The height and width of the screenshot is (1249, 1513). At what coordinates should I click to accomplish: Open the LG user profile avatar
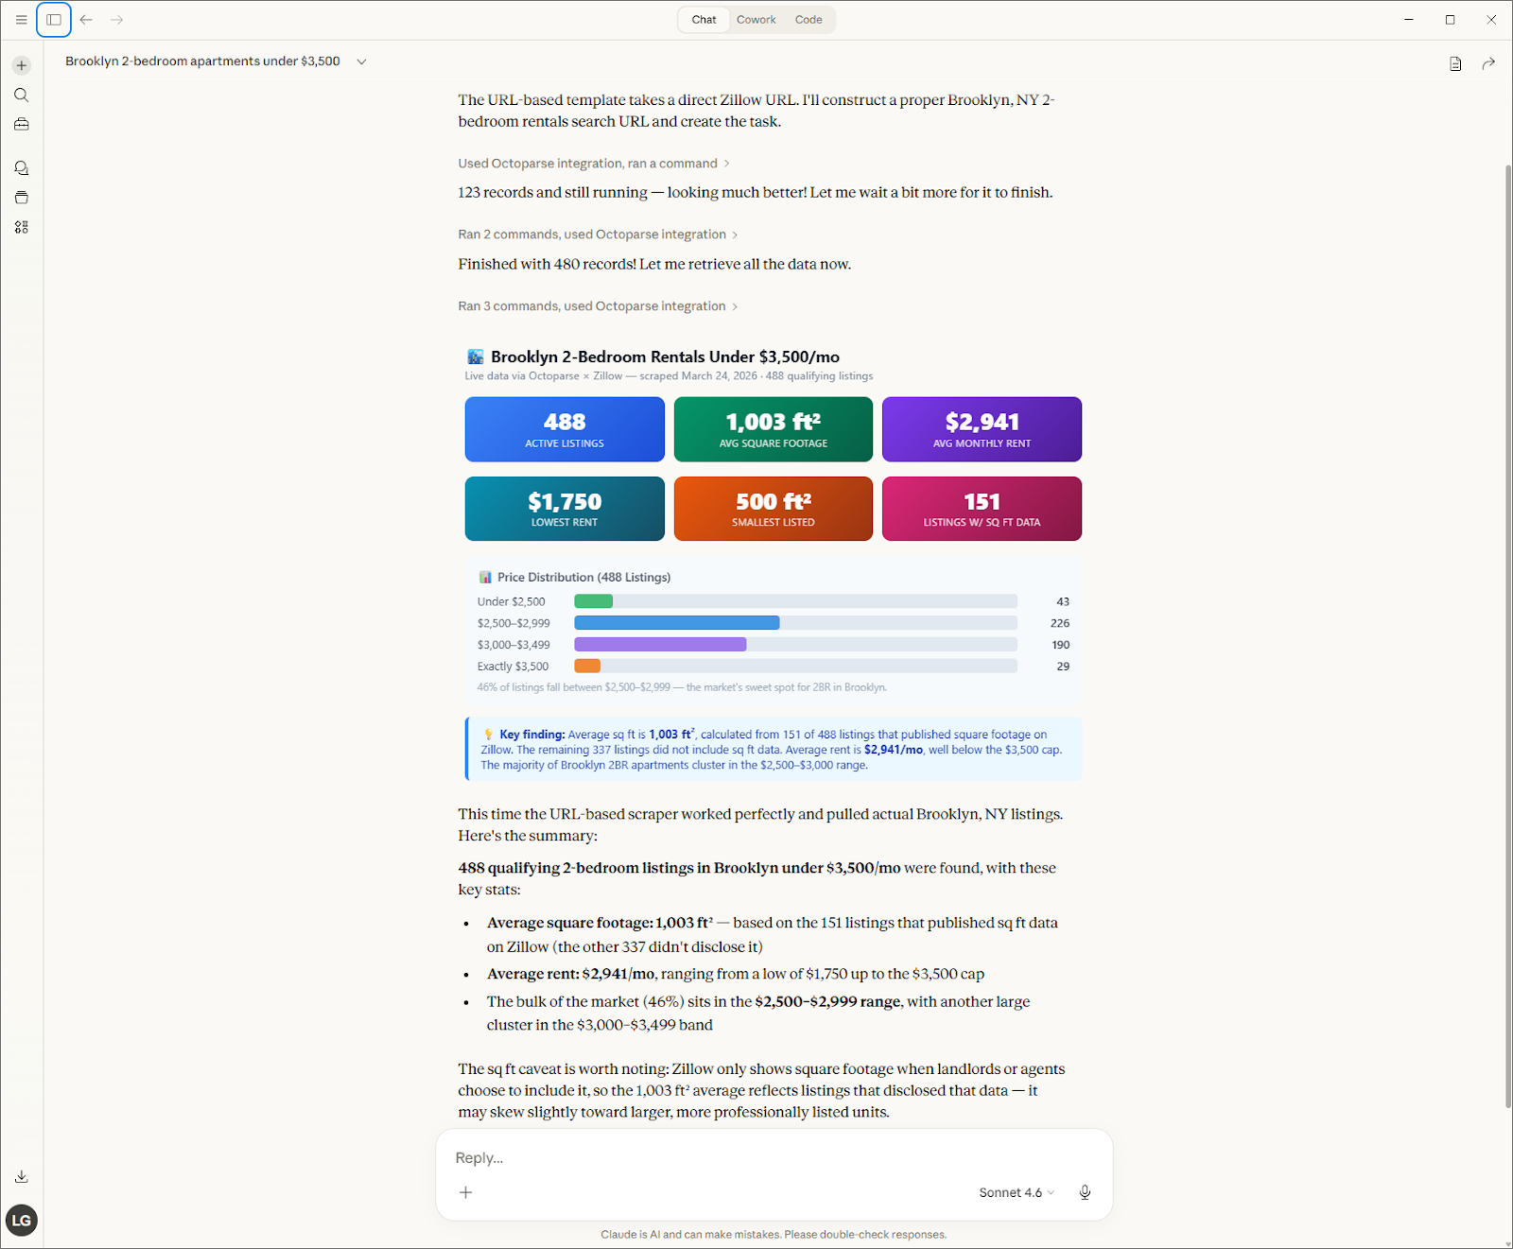pyautogui.click(x=22, y=1221)
